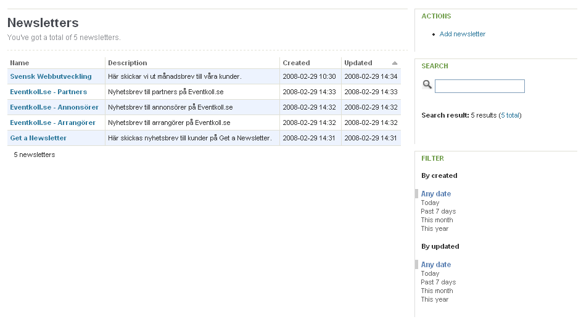Viewport: 581px width, 322px height.
Task: Click created date '2008-02-29 14:33'
Action: click(310, 92)
